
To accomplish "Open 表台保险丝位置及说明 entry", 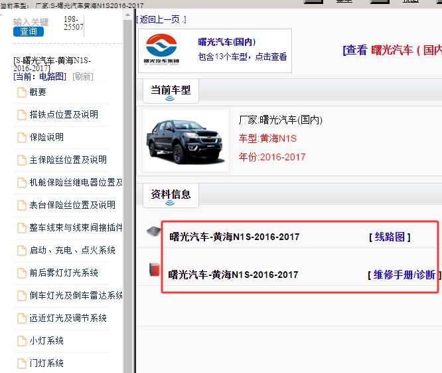I will 72,205.
